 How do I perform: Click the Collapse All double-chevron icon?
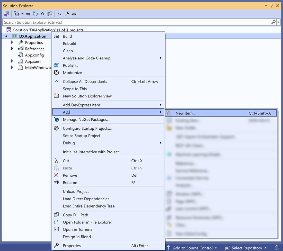coord(43,14)
